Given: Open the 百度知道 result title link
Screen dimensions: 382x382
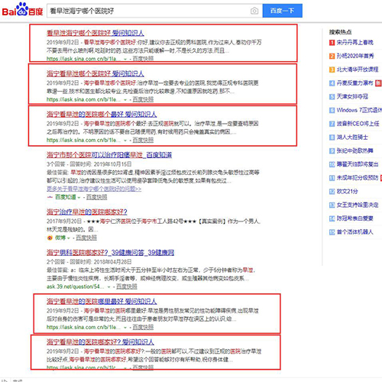Looking at the screenshot, I should pos(109,155).
